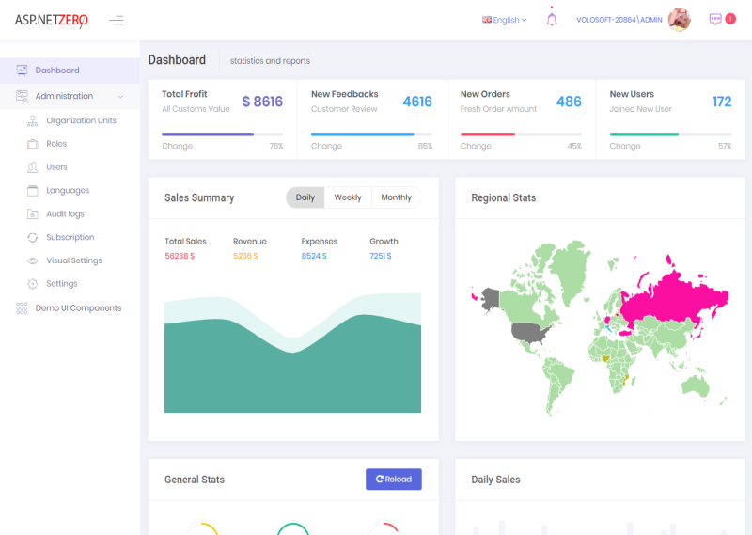The height and width of the screenshot is (535, 752).
Task: Select the Daily sales summary toggle
Action: pos(305,197)
